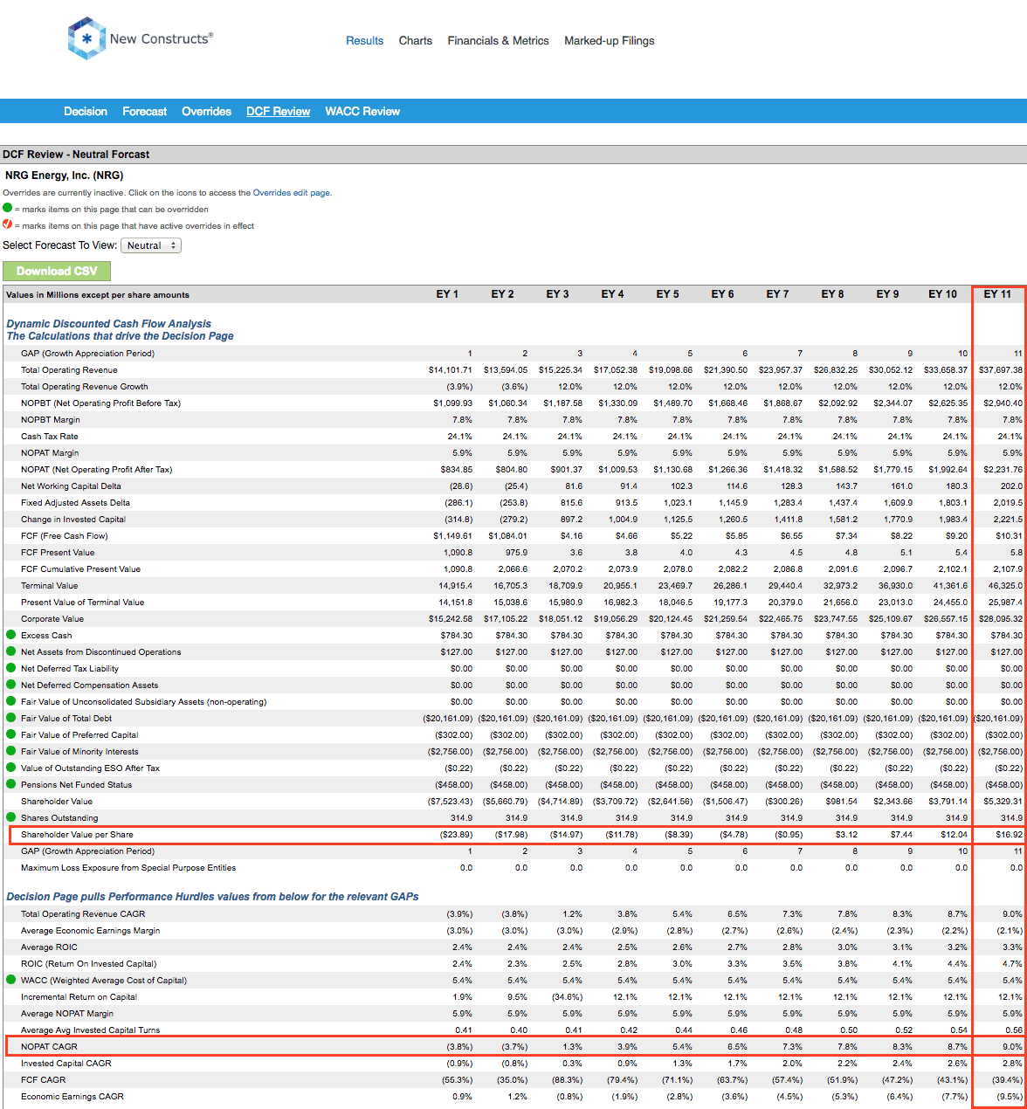Click the override icon beside Net Deferred Compensation Assets

[x=10, y=685]
